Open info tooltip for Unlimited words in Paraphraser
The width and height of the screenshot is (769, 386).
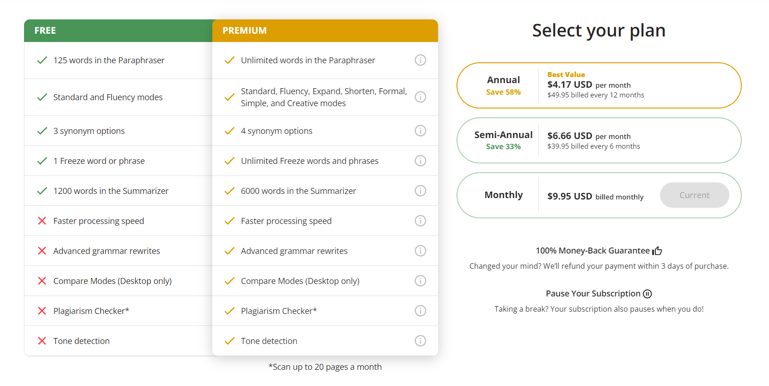[421, 60]
